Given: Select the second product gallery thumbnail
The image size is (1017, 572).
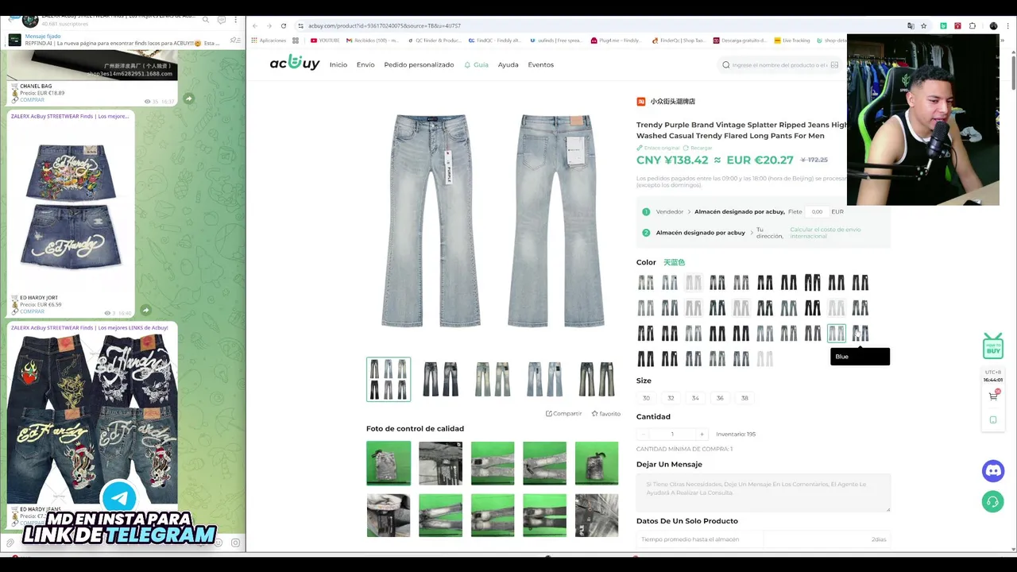Looking at the screenshot, I should coord(440,379).
